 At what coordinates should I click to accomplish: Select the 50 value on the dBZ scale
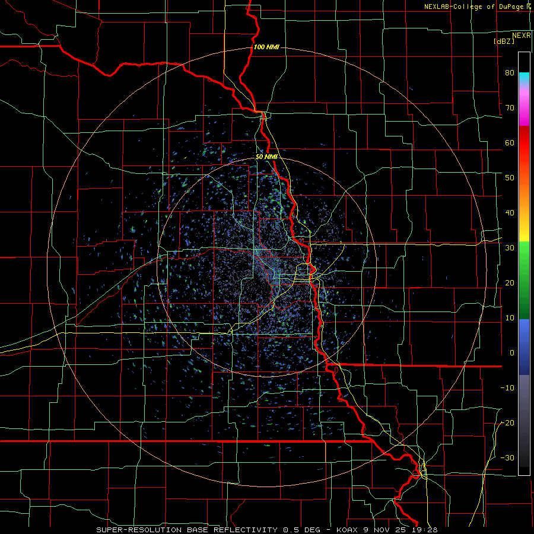(510, 178)
